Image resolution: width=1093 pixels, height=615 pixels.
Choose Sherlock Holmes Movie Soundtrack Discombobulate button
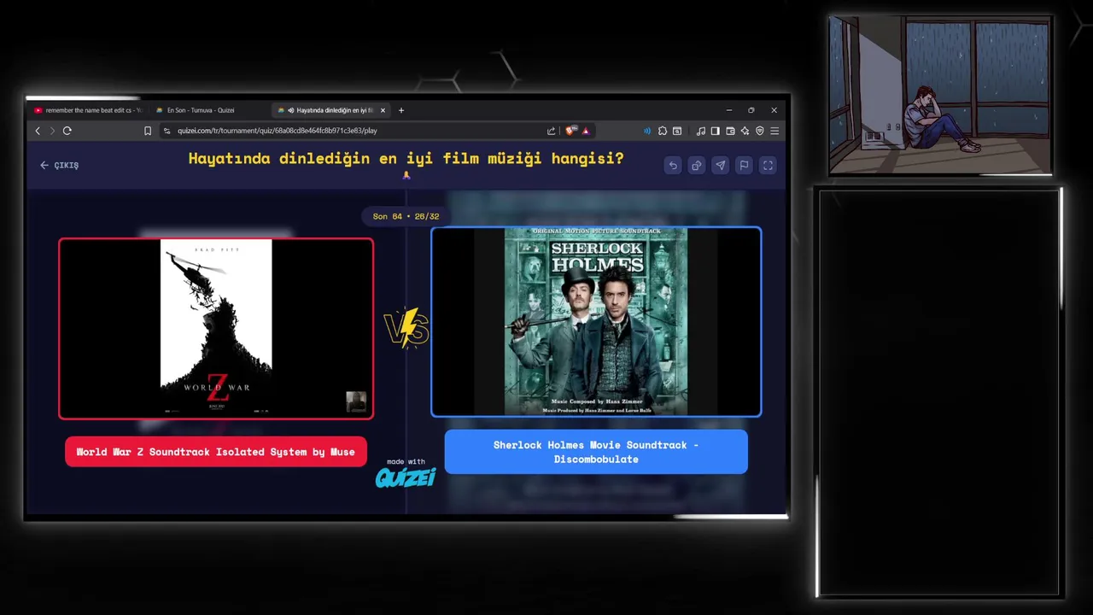(x=596, y=452)
